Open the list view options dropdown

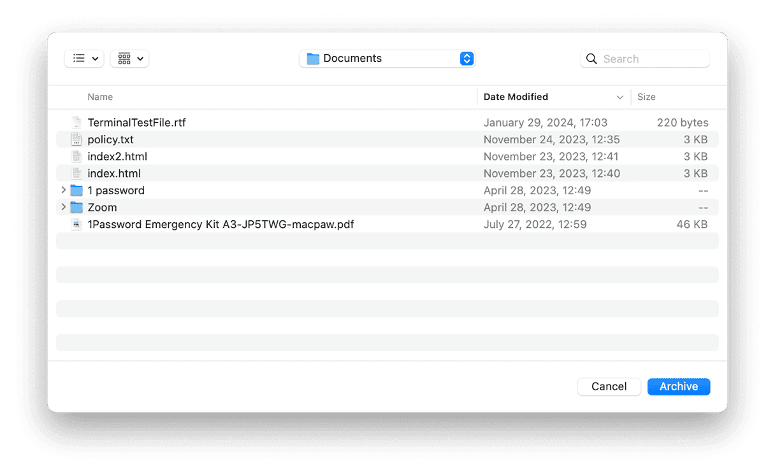[x=83, y=58]
